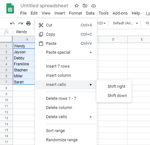Image resolution: width=150 pixels, height=145 pixels.
Task: Click cell containing Stephen
Action: coord(24,70)
